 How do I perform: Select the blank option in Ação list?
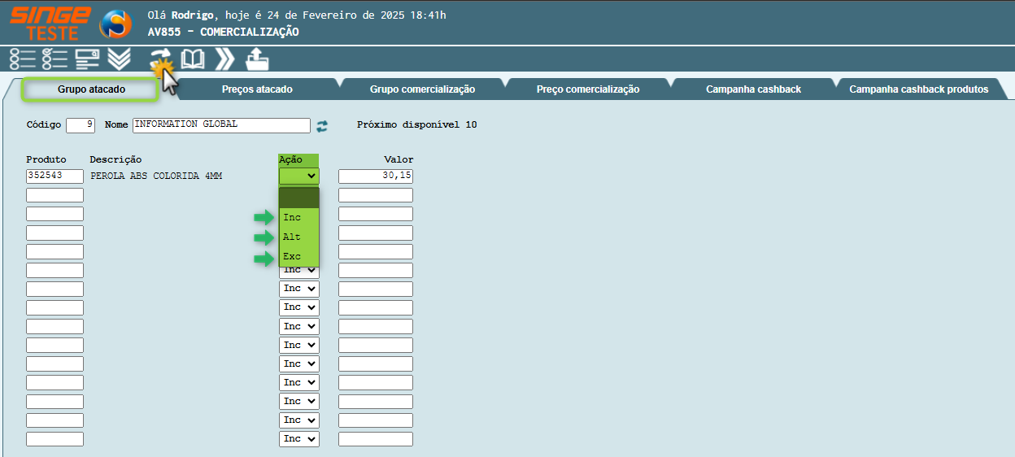298,198
